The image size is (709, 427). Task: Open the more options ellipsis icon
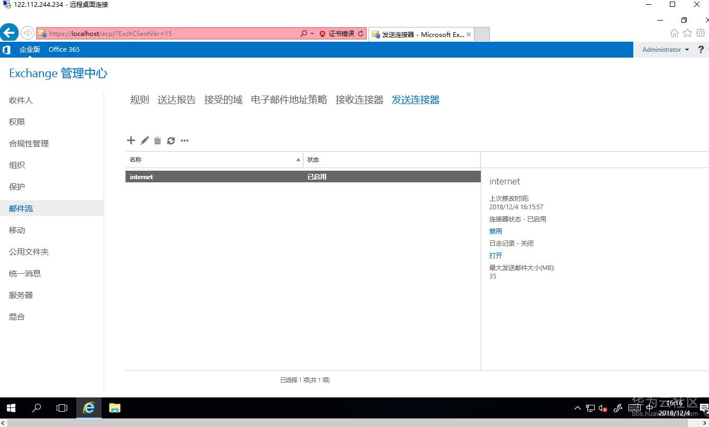tap(184, 140)
